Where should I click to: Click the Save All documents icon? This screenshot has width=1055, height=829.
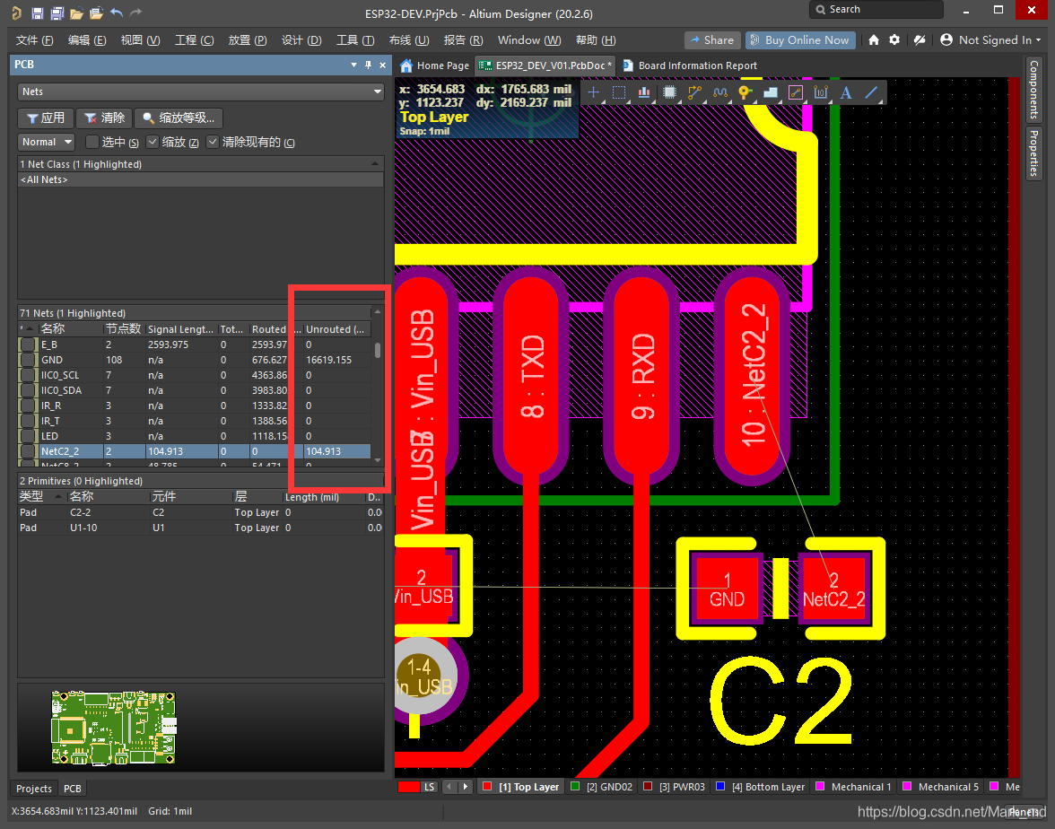point(57,13)
